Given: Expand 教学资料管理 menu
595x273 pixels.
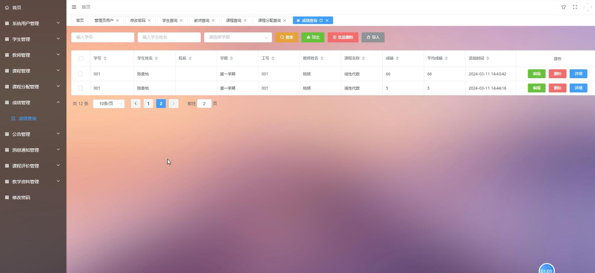Looking at the screenshot, I should (x=33, y=182).
